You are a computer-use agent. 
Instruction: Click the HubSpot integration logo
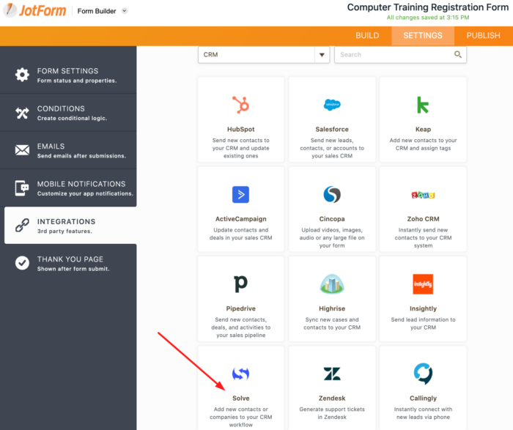click(241, 105)
